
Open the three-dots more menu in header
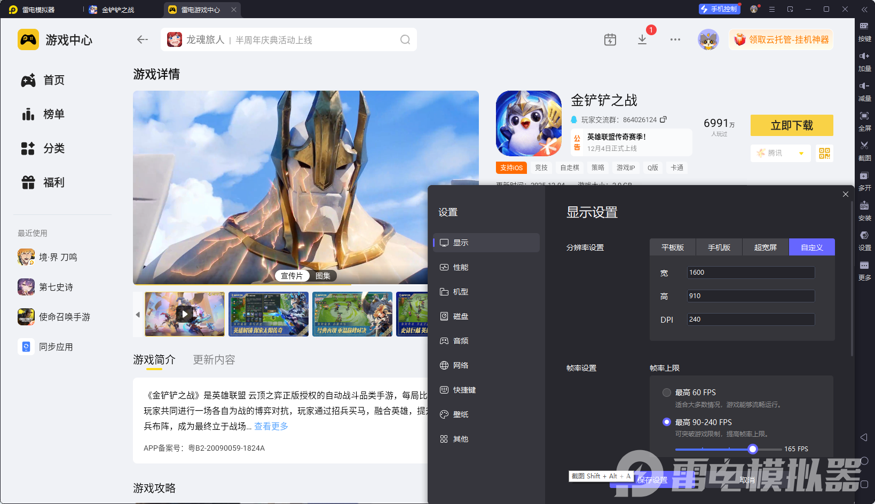pyautogui.click(x=675, y=40)
